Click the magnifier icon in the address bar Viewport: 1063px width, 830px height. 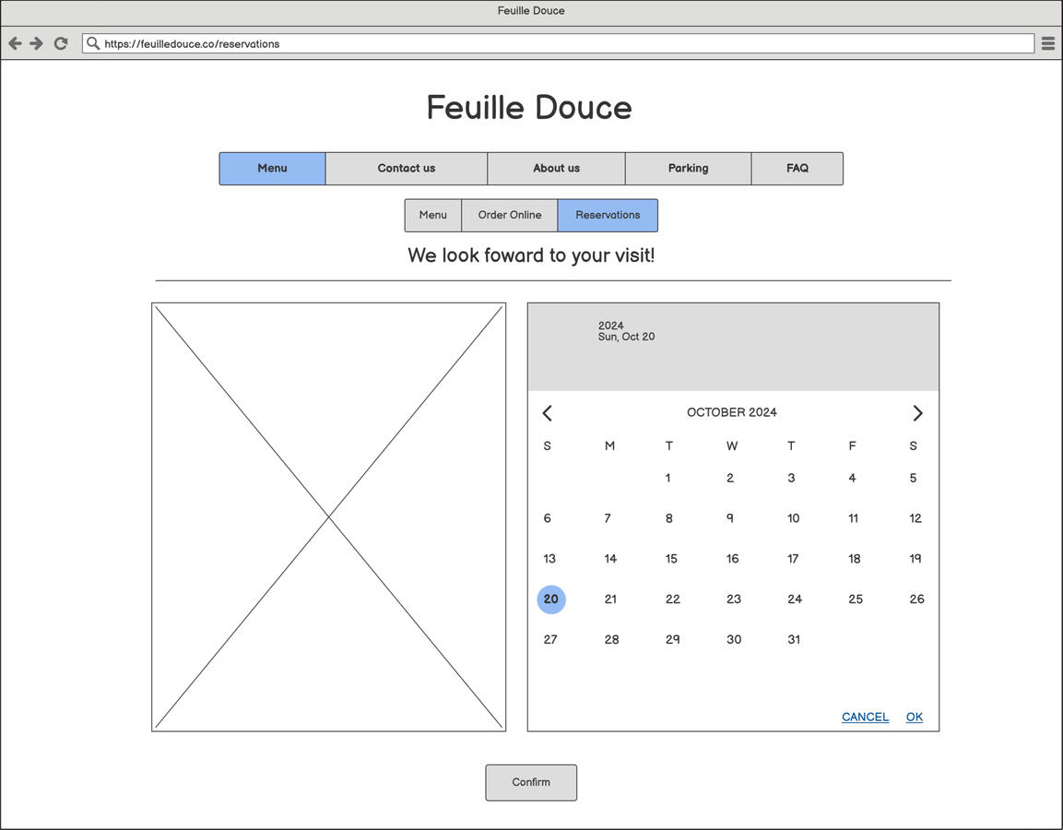92,42
